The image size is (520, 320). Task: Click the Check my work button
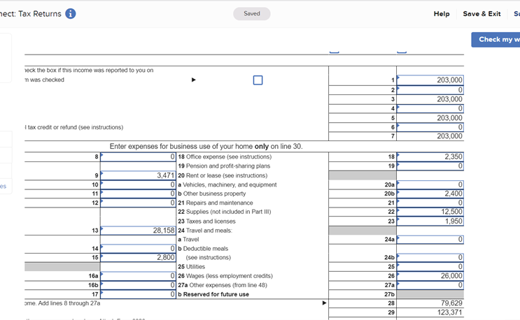[x=496, y=40]
